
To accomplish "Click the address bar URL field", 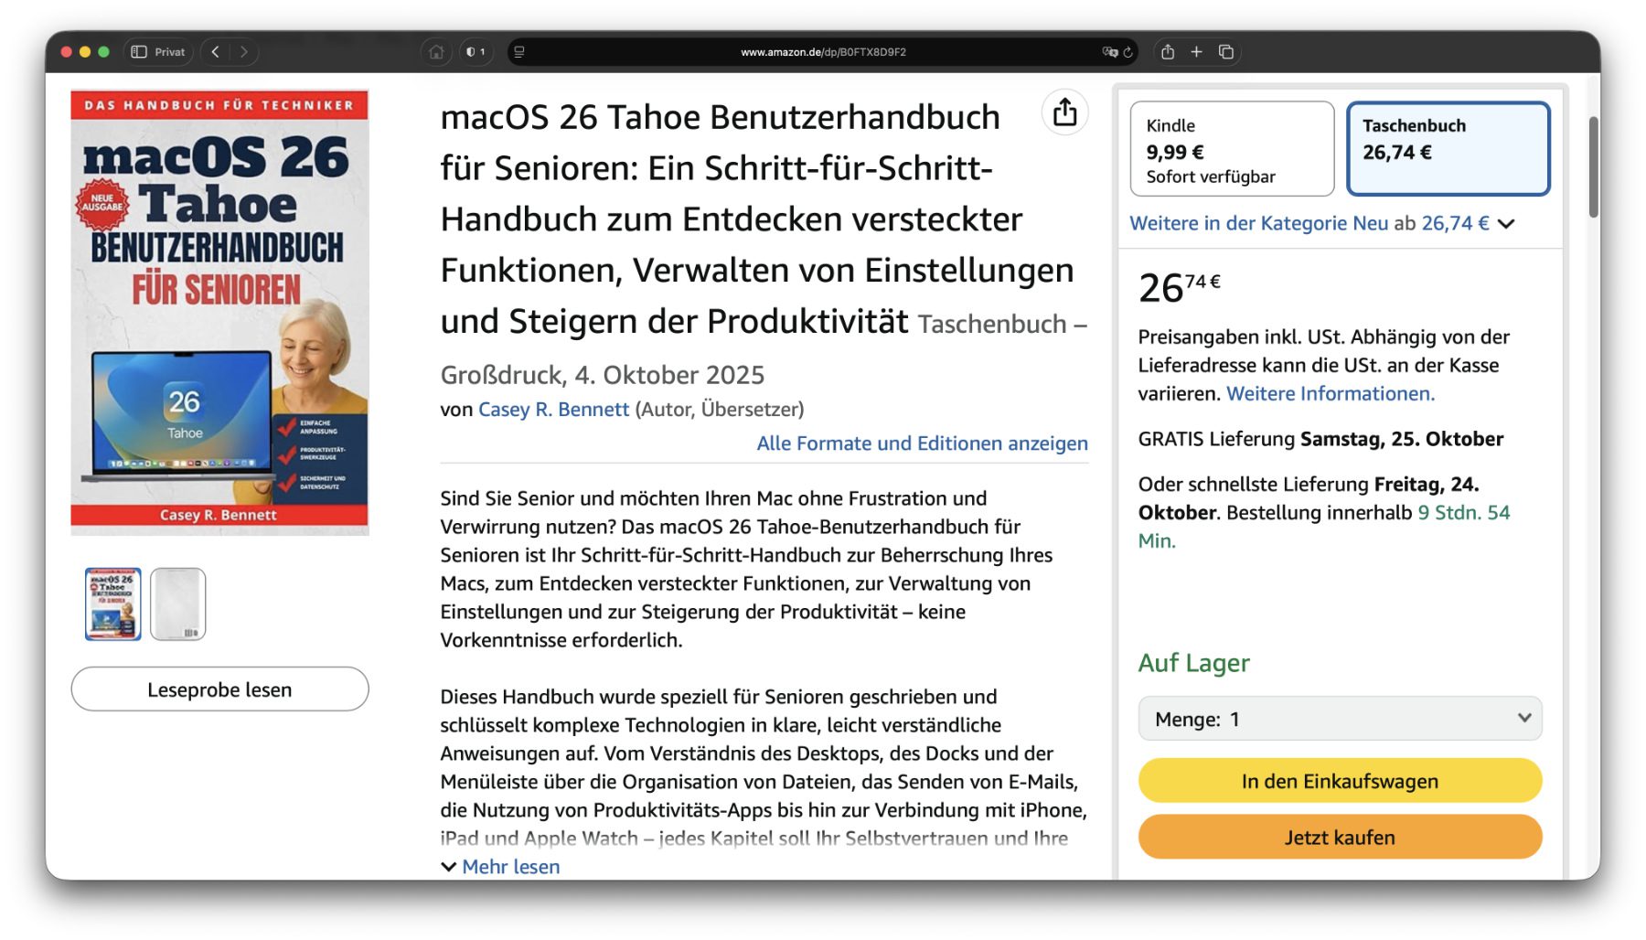I will point(823,52).
